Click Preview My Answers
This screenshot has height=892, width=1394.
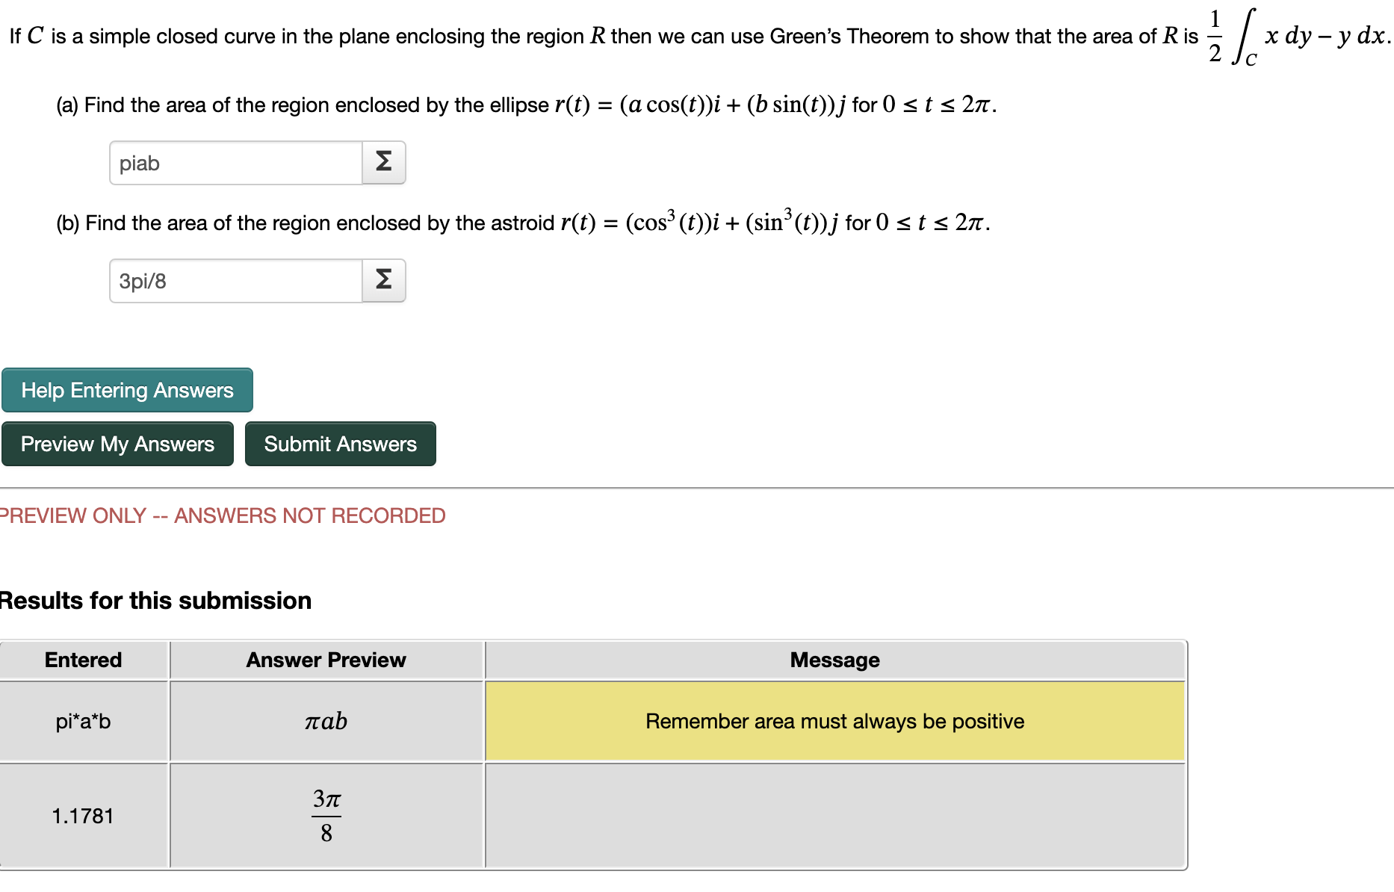pyautogui.click(x=117, y=444)
